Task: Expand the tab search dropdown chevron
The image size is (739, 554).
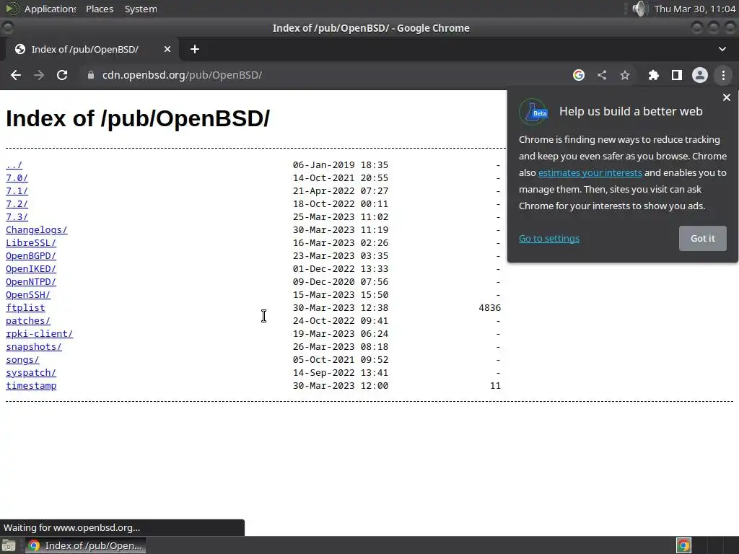Action: [722, 49]
